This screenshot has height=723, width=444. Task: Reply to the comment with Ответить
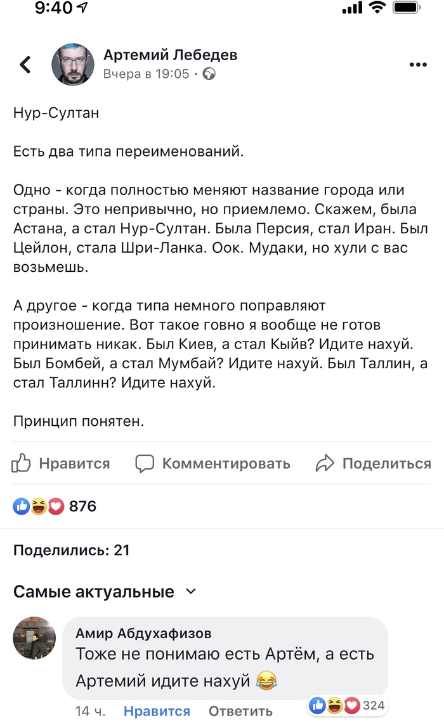click(x=240, y=711)
